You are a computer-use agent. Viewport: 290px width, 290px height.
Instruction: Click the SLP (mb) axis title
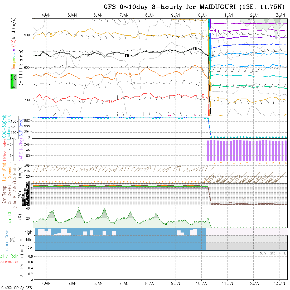(21, 127)
